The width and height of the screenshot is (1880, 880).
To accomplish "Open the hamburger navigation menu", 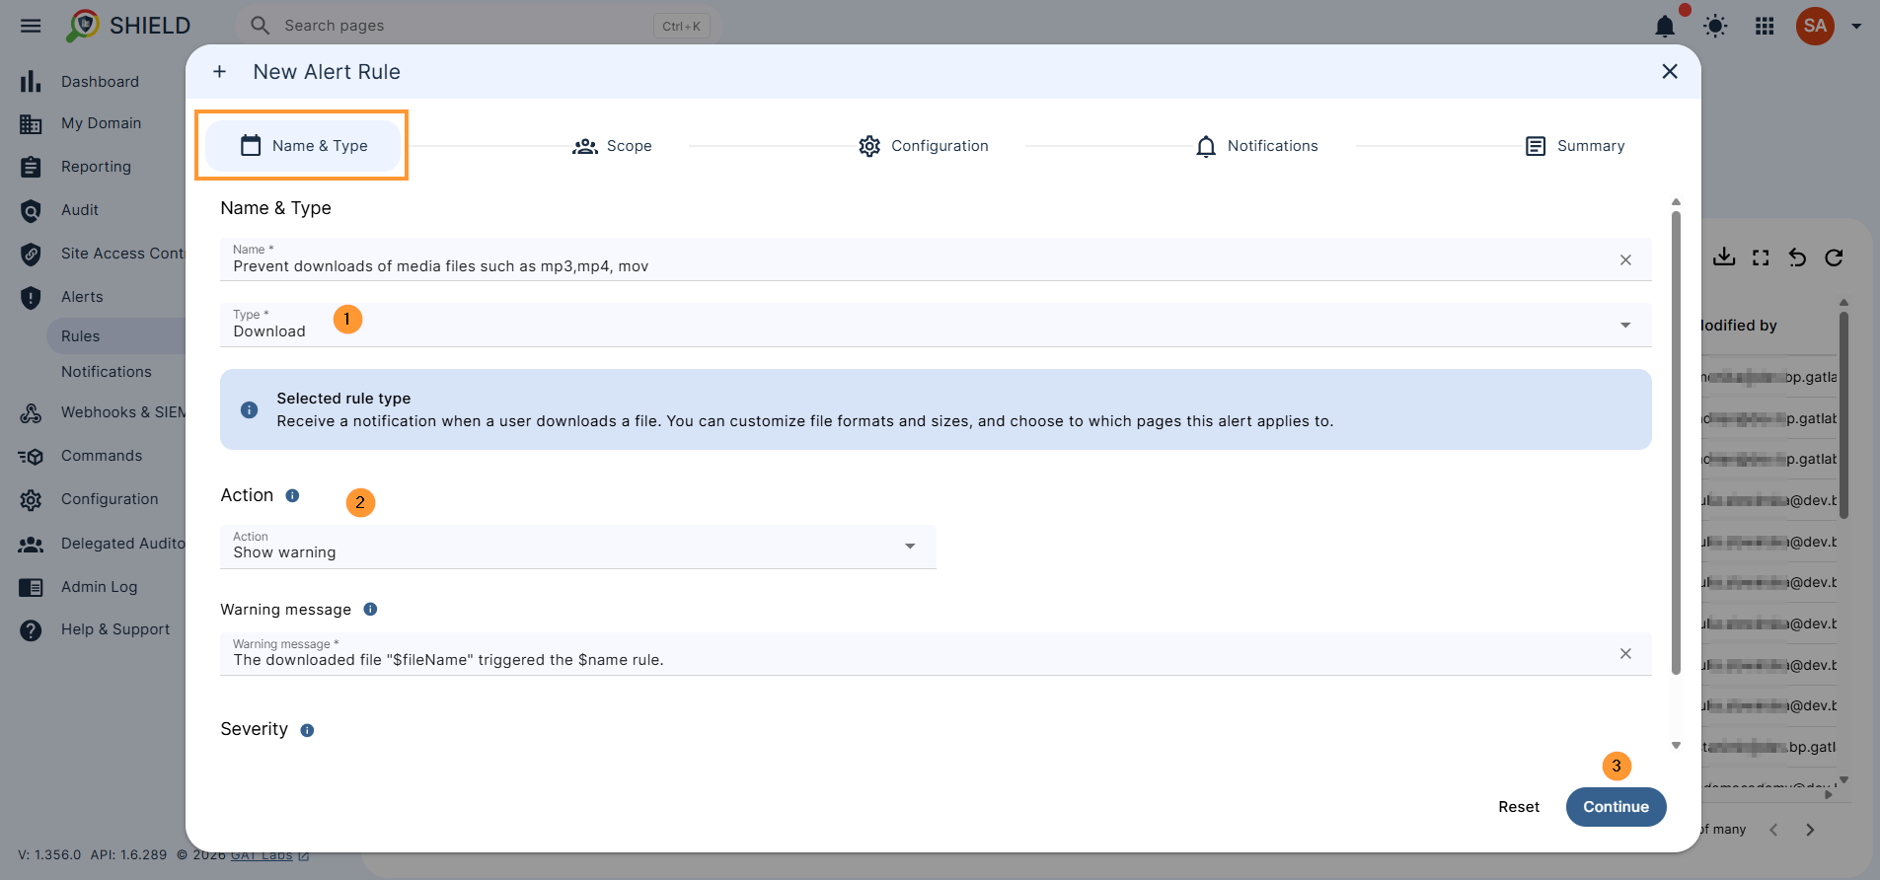I will point(31,26).
